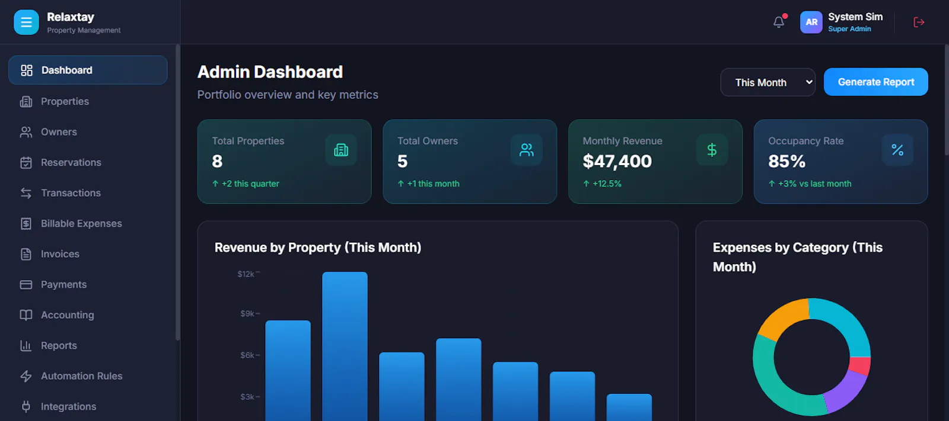
Task: Click the "+3% vs last month" text
Action: click(x=814, y=184)
